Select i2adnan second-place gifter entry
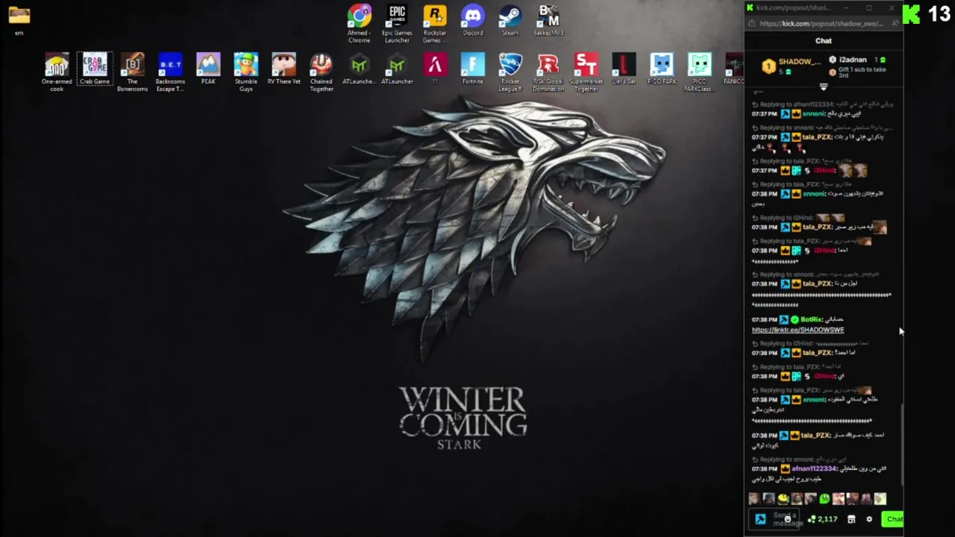 859,60
